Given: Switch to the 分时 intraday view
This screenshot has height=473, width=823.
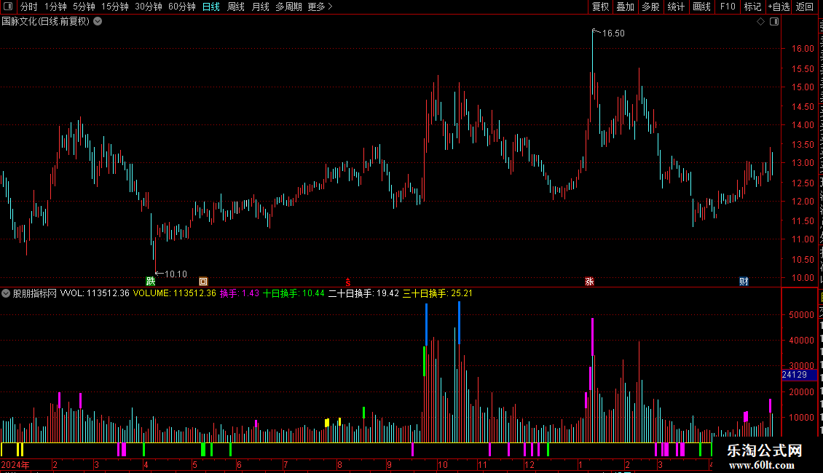Looking at the screenshot, I should tap(29, 7).
